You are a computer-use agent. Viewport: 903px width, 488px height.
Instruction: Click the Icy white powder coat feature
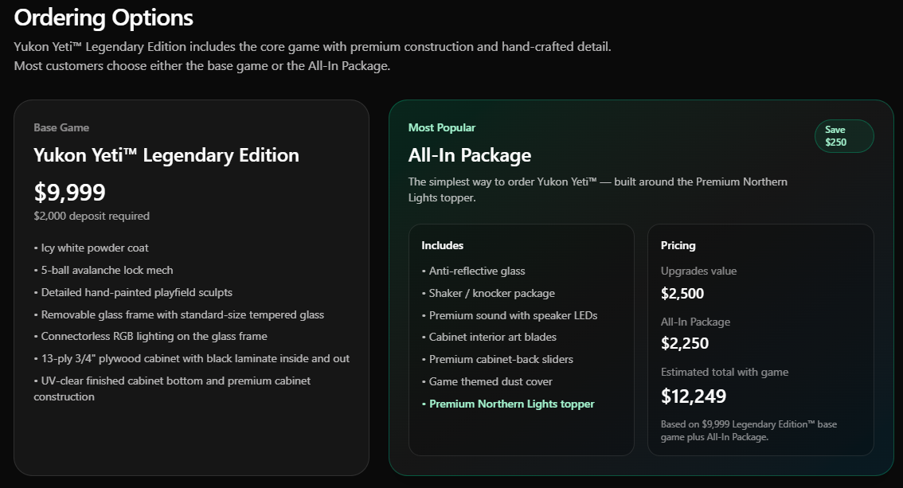tap(95, 248)
